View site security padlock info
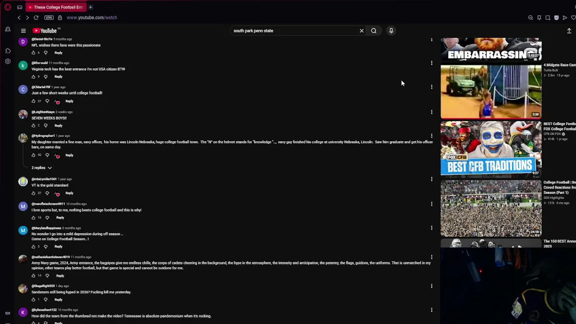Screen dimensions: 576x324 (60, 18)
